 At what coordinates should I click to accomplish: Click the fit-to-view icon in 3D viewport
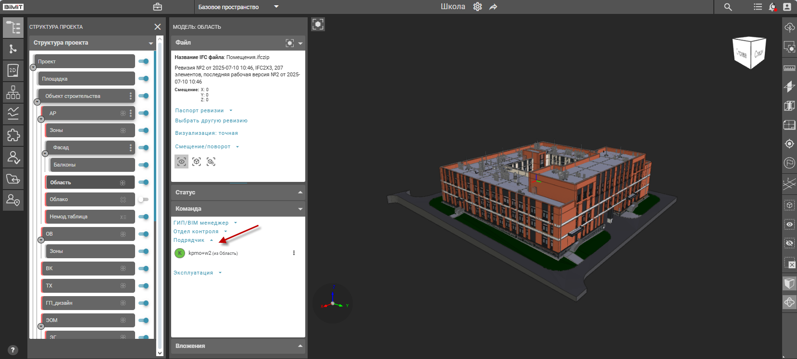point(318,24)
